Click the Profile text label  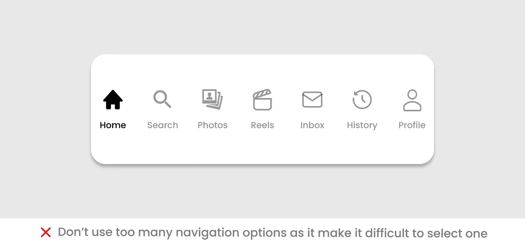tap(412, 125)
